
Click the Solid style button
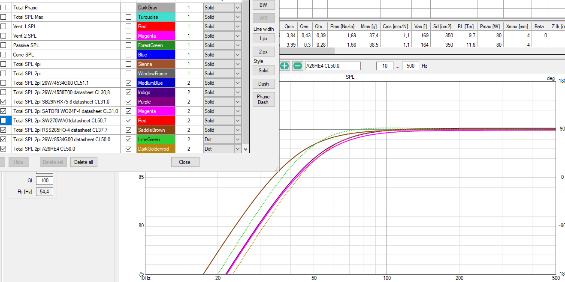pos(263,70)
